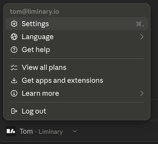The image size is (158, 144).
Task: Click the Settings gear icon
Action: [x=14, y=24]
